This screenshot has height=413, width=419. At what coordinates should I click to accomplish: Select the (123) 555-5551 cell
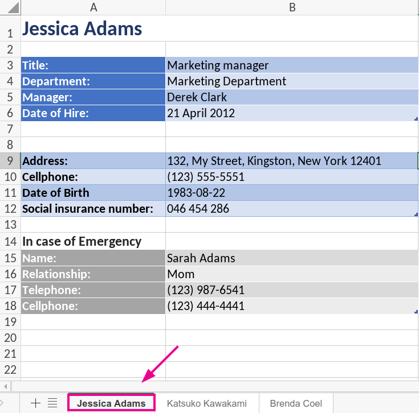point(292,177)
